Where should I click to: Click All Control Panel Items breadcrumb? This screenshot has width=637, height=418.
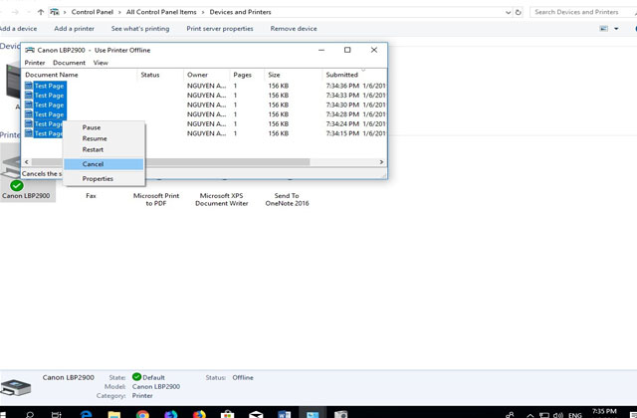(161, 12)
